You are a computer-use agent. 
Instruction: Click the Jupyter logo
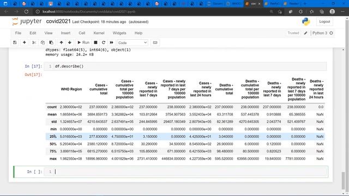tap(27, 21)
